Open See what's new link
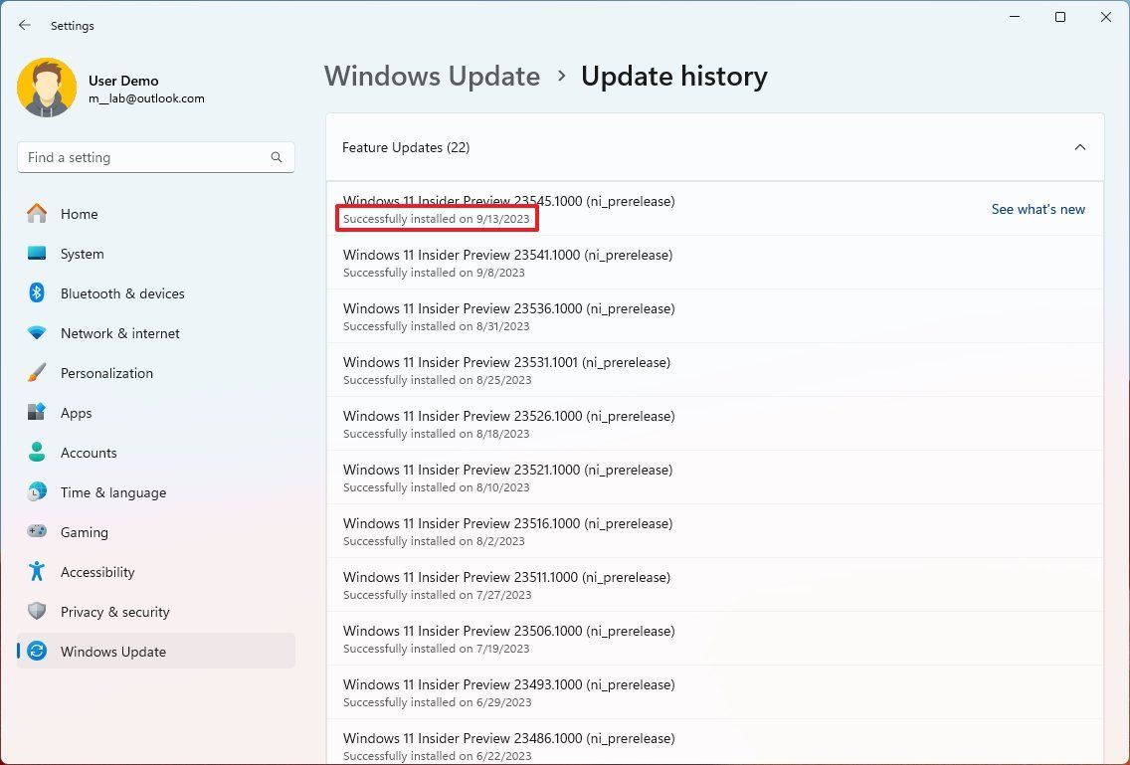The width and height of the screenshot is (1130, 765). 1037,209
